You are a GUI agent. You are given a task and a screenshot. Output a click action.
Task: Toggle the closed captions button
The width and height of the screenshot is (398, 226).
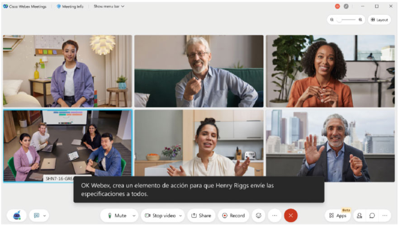[37, 215]
